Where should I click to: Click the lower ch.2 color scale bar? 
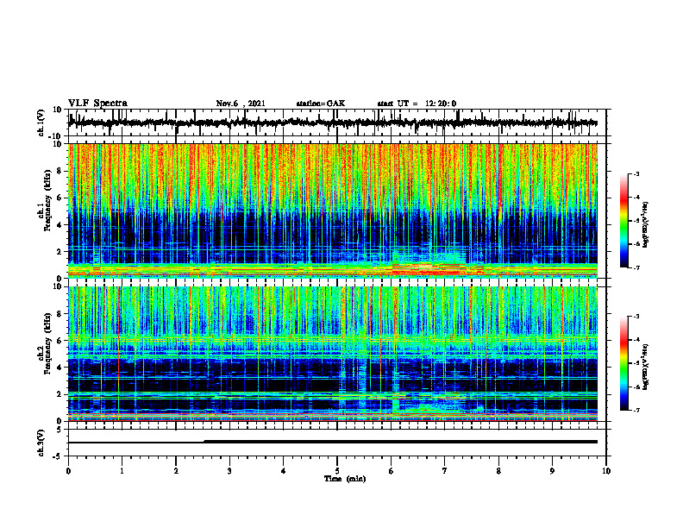624,363
